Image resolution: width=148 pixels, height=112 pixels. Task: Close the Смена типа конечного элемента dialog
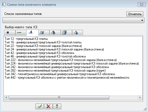point(142,5)
